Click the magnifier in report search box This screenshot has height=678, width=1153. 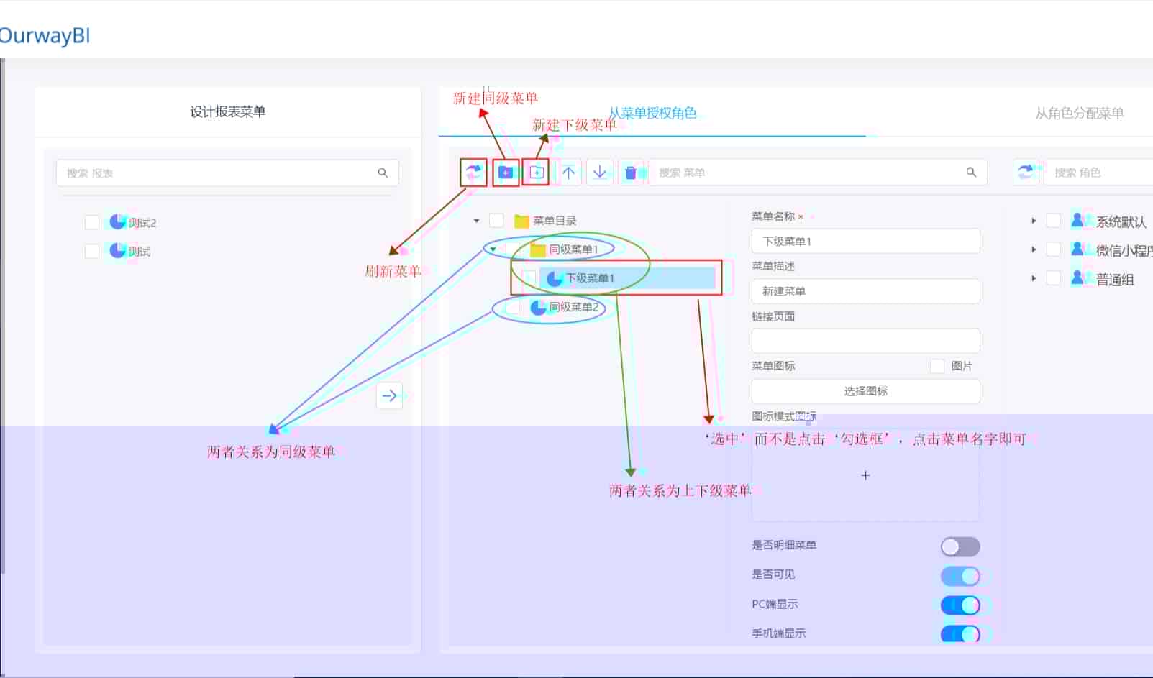(x=383, y=173)
